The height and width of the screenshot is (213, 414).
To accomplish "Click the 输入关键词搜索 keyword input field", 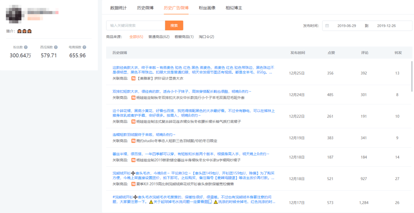I will coord(135,26).
